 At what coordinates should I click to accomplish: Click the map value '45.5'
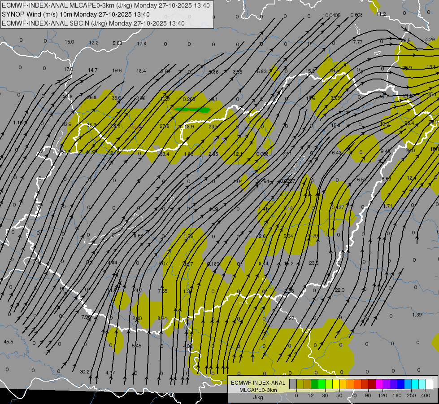click(x=9, y=342)
